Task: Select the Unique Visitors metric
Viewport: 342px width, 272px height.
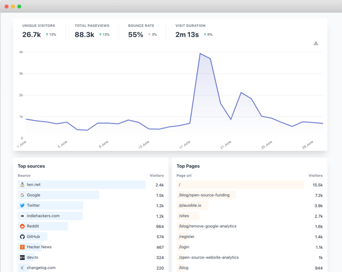Action: coord(39,31)
